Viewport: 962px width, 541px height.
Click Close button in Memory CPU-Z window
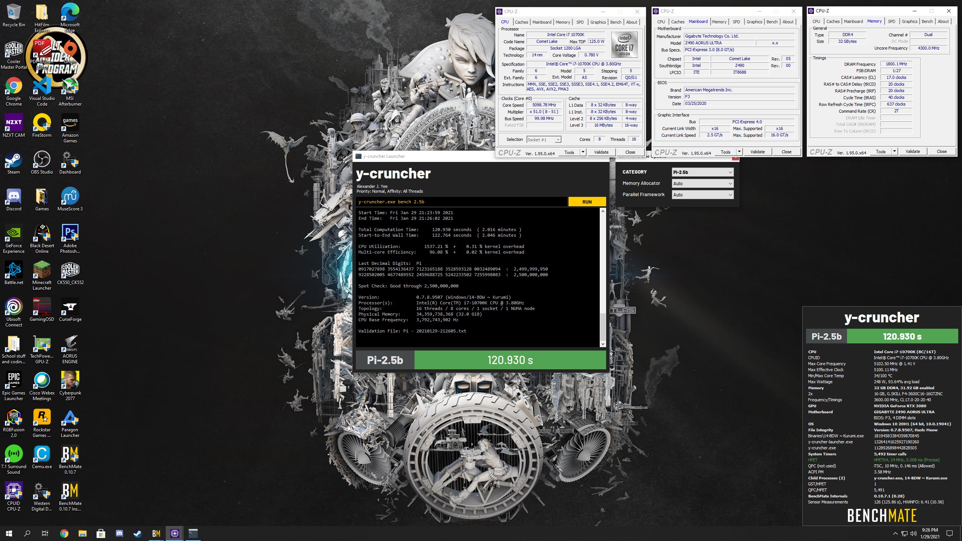942,151
